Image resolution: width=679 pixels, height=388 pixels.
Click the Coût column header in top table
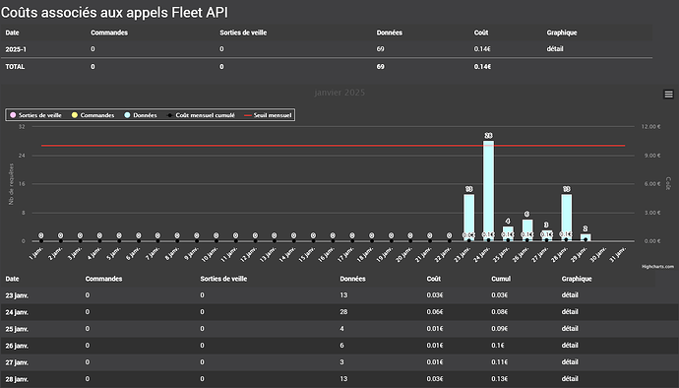481,32
